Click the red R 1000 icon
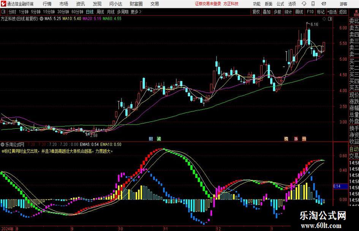This screenshot has width=359, height=231. [356, 13]
